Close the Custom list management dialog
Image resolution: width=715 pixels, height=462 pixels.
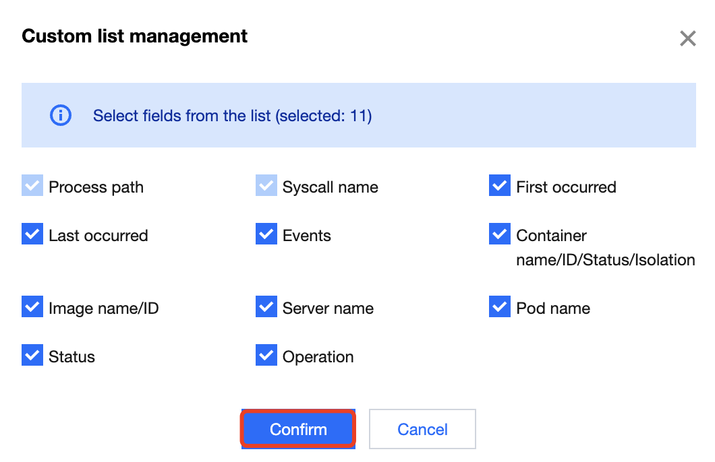[x=687, y=38]
